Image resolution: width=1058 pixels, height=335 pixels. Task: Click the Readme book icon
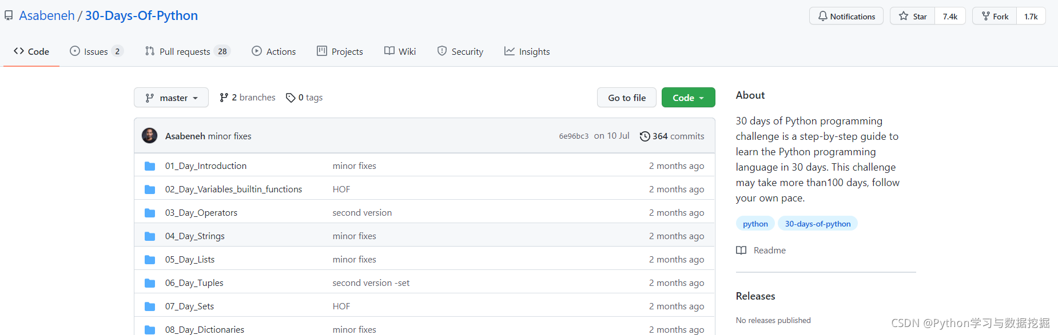tap(741, 250)
